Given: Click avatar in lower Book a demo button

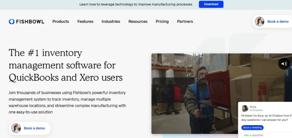Looking at the screenshot, I should 16,128.
